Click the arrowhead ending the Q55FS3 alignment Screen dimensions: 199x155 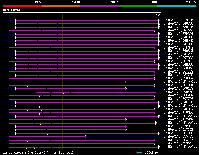point(86,137)
